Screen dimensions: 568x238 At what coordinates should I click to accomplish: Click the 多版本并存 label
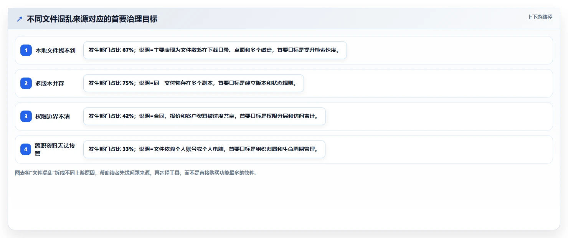click(x=50, y=83)
